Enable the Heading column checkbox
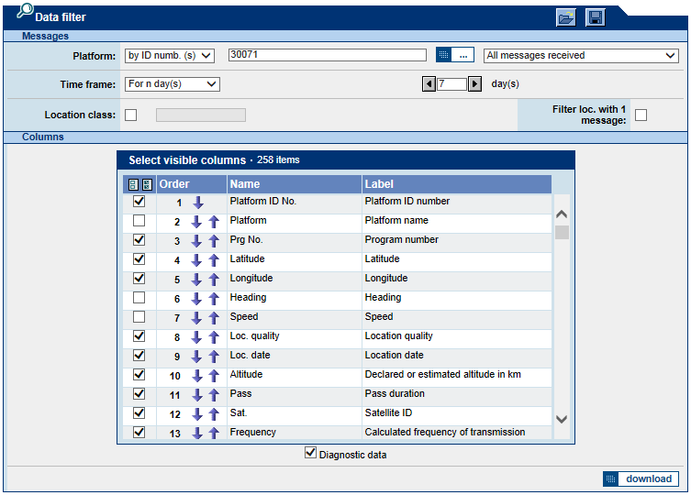 pyautogui.click(x=139, y=298)
